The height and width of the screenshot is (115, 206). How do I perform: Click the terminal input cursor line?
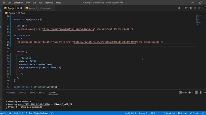tap(6, 110)
